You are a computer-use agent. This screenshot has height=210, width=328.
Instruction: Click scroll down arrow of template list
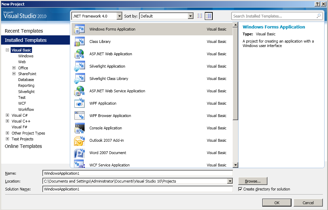235,165
